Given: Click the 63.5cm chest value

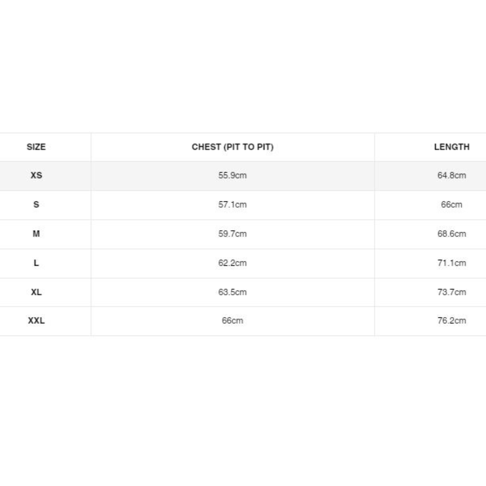Looking at the screenshot, I should coord(233,292).
